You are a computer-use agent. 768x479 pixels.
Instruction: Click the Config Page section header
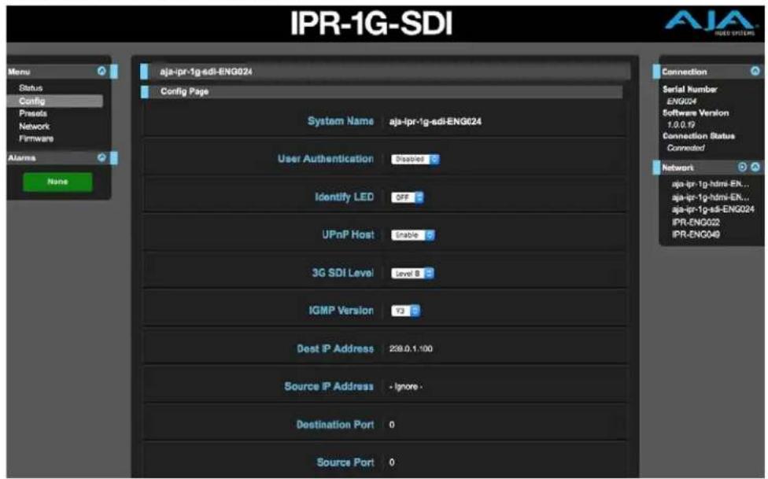(x=382, y=91)
